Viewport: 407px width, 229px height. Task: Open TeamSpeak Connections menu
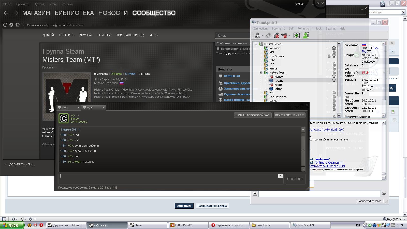(260, 28)
